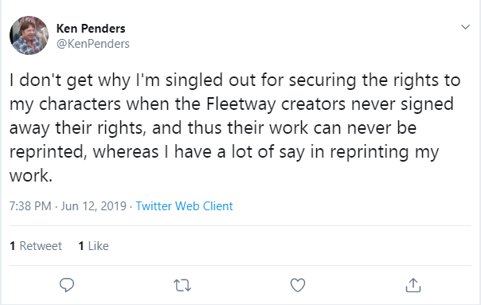Click the Jun 12, 2019 date
This screenshot has width=481, height=305.
pyautogui.click(x=93, y=206)
